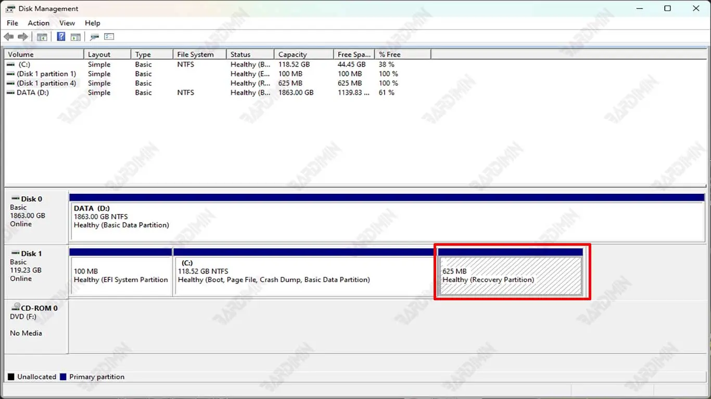
Task: Click the Back arrow toolbar icon
Action: point(8,37)
